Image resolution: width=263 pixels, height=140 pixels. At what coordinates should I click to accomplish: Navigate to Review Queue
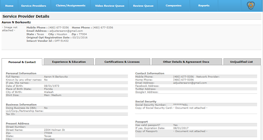(143, 6)
